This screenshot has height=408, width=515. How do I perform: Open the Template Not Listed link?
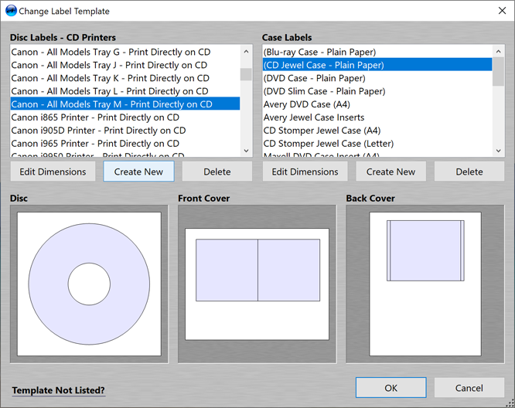pyautogui.click(x=58, y=390)
